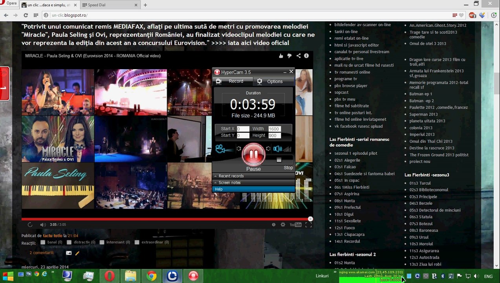Replay the YouTube video
The image size is (500, 283).
pyautogui.click(x=30, y=225)
